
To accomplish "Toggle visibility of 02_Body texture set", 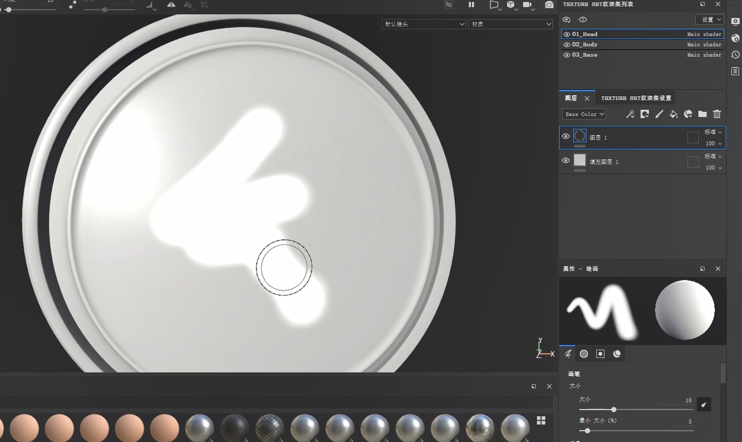I will 567,45.
